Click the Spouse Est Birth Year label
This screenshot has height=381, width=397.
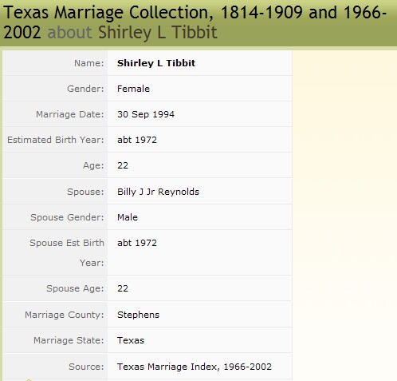67,252
